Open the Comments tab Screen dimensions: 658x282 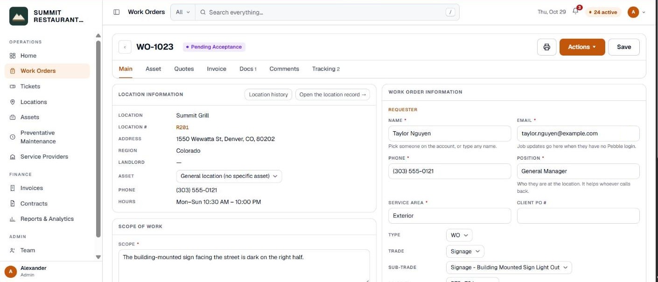(284, 69)
